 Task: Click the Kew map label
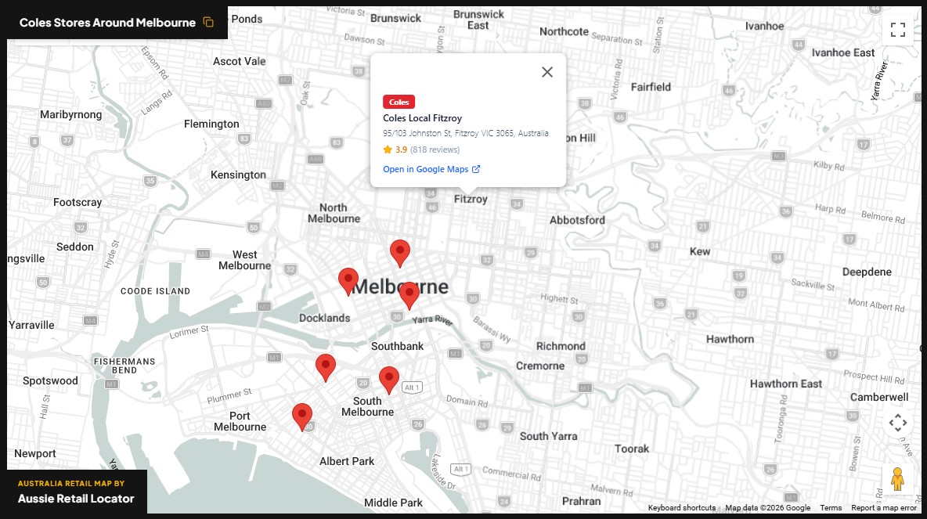[700, 252]
